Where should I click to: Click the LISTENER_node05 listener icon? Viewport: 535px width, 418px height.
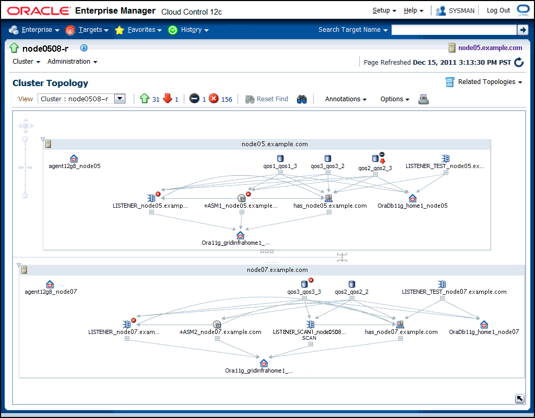pos(151,198)
